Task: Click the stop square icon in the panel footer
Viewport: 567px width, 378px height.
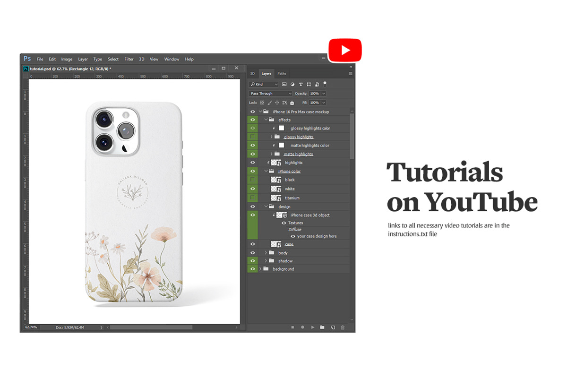Action: (x=292, y=327)
